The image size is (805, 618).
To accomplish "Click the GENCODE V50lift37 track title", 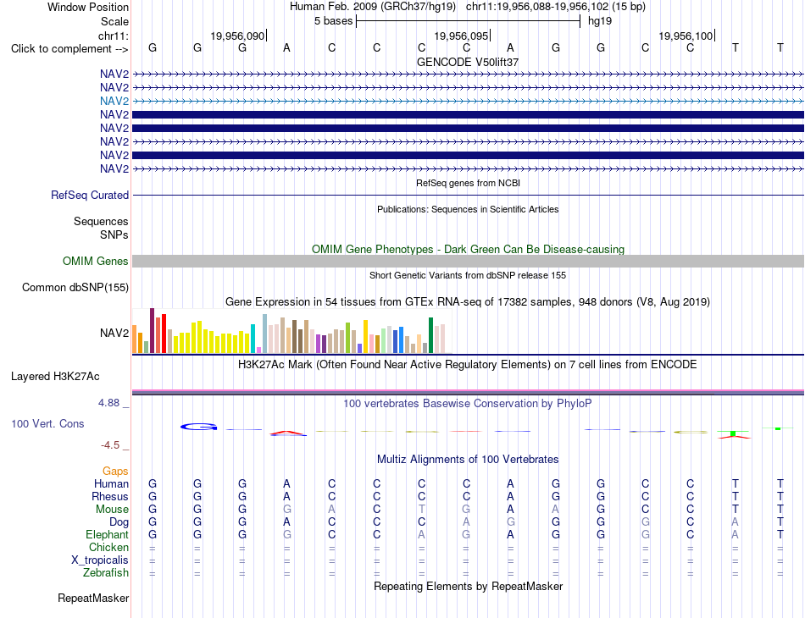I will pyautogui.click(x=468, y=62).
